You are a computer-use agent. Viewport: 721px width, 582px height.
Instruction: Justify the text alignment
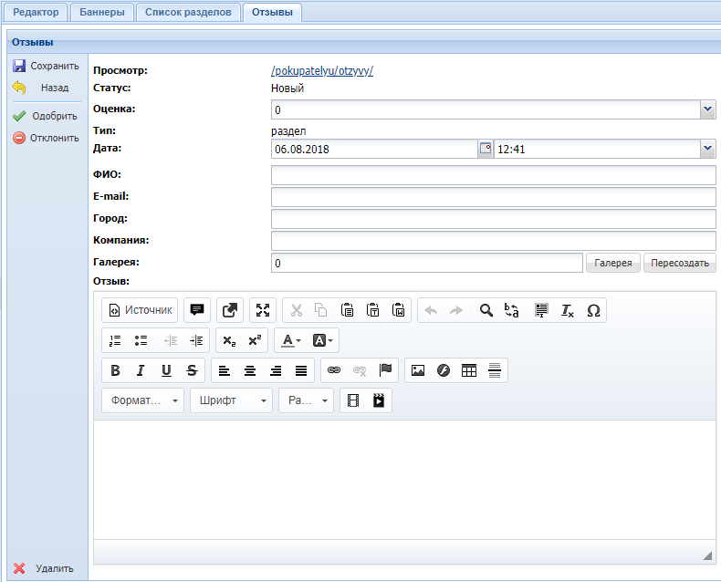point(301,370)
